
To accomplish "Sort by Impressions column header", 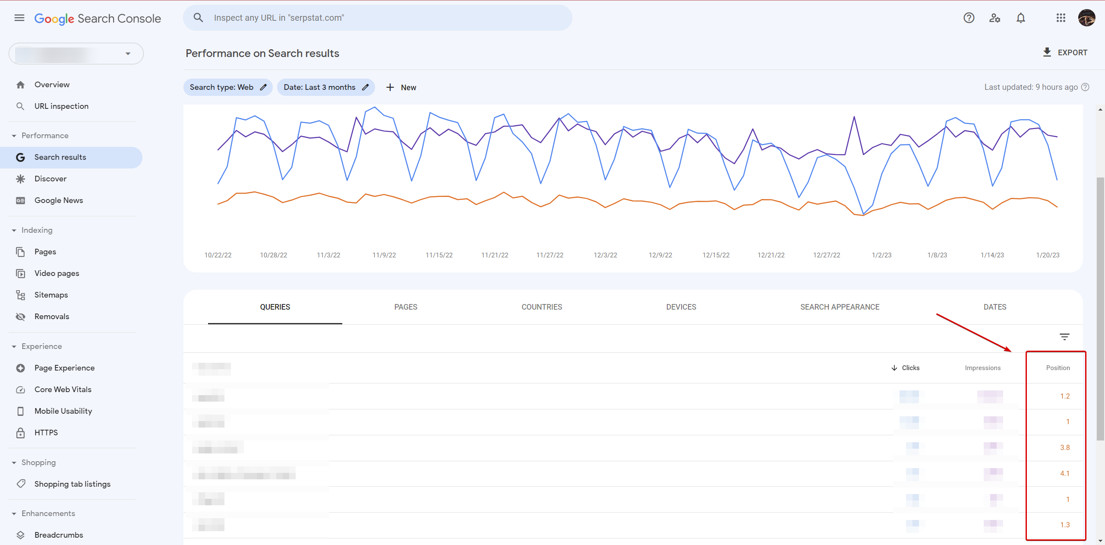I will coord(983,368).
